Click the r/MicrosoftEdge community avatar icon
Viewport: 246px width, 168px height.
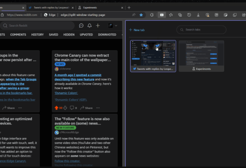click(x=56, y=133)
